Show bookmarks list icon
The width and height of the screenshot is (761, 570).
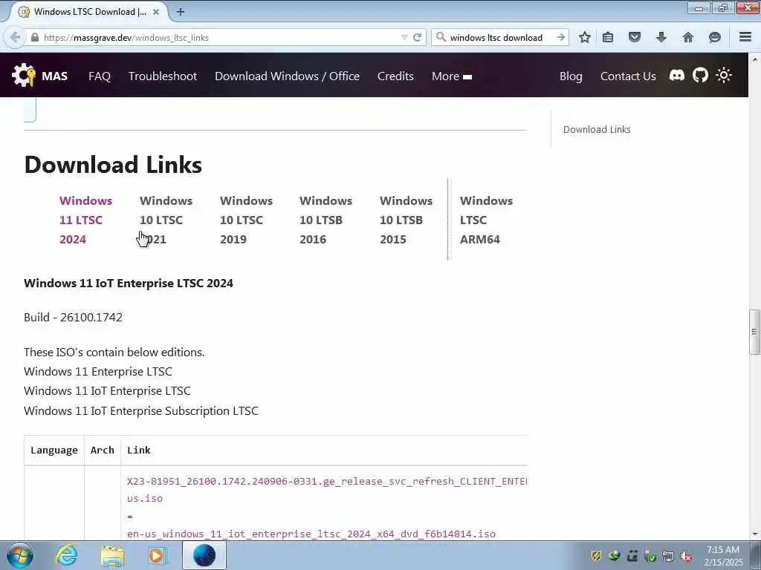[608, 37]
